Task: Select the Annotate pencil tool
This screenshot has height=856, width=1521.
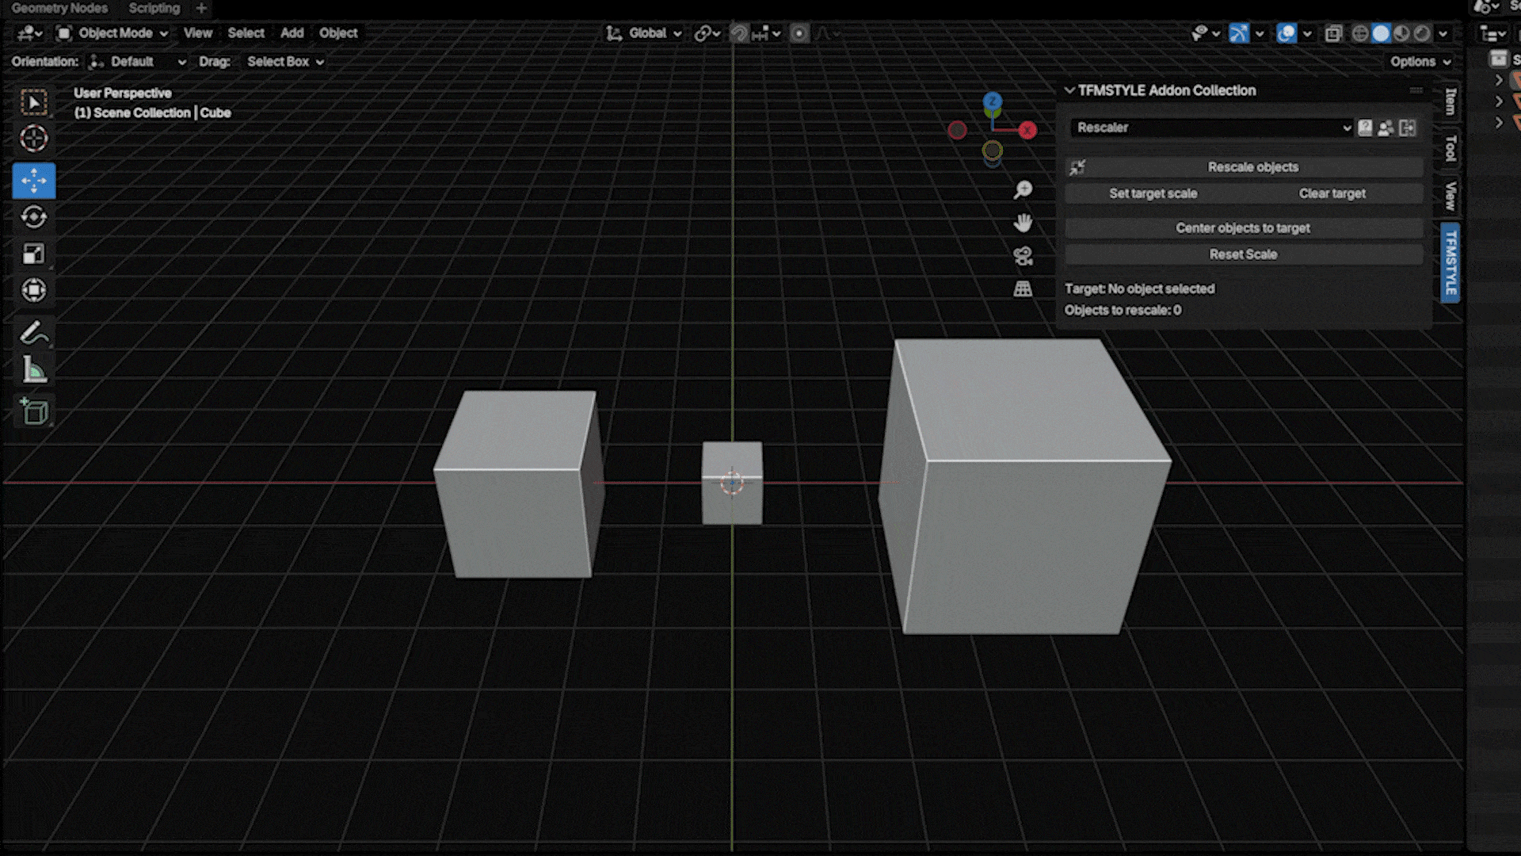Action: 33,333
